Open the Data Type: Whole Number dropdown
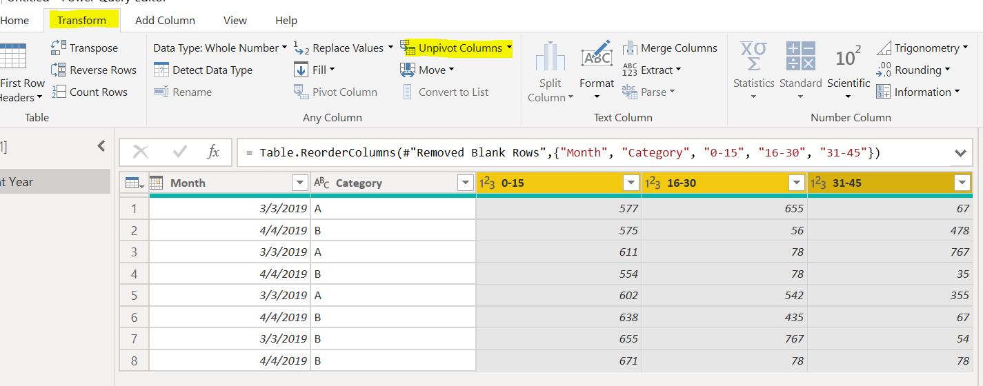Viewport: 983px width, 386px height. click(x=220, y=48)
